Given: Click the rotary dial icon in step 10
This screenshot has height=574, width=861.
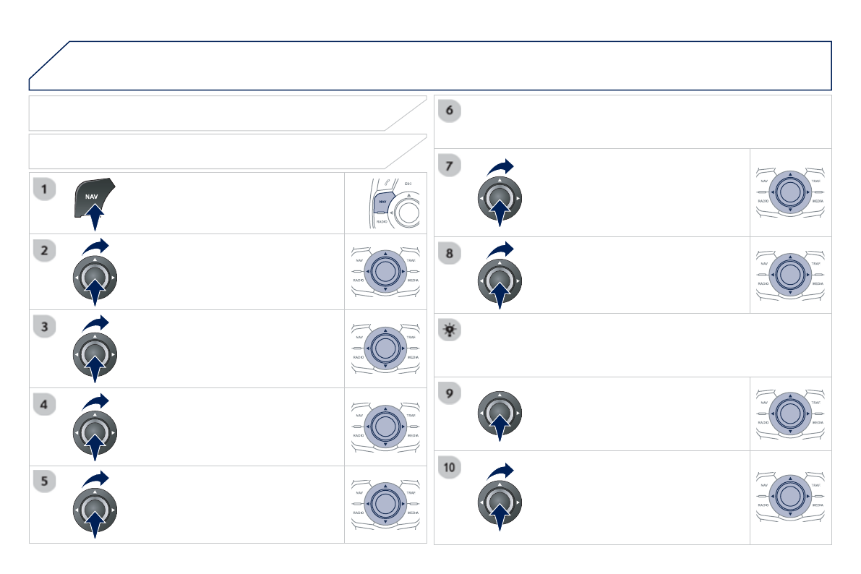Looking at the screenshot, I should tap(500, 500).
